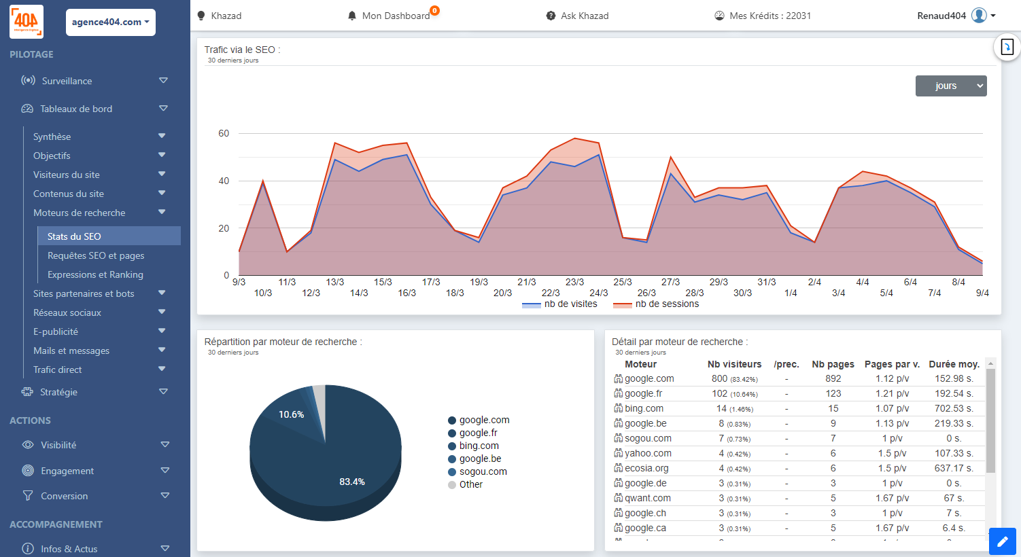Expand the Visibilité section

point(165,444)
